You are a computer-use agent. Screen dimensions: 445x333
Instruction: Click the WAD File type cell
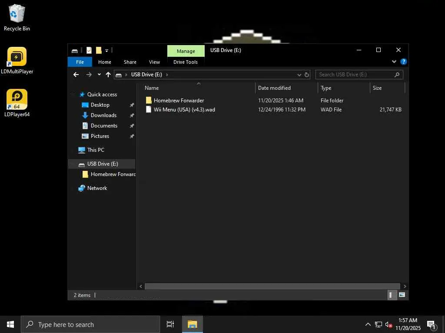point(331,110)
